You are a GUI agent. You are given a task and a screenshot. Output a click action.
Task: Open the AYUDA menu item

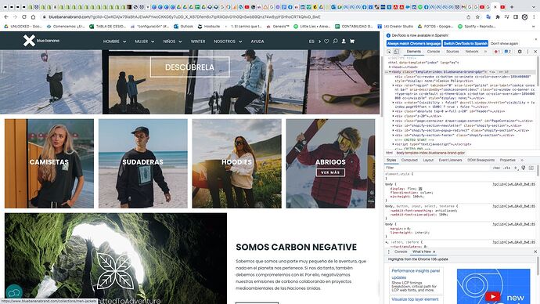pyautogui.click(x=257, y=42)
